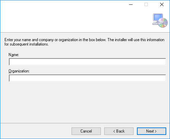Cancel the installation
The width and height of the screenshot is (170, 139).
pos(86,131)
